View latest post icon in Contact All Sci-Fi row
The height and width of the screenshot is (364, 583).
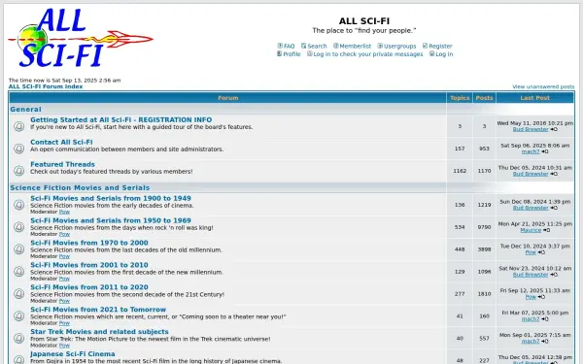pyautogui.click(x=545, y=151)
